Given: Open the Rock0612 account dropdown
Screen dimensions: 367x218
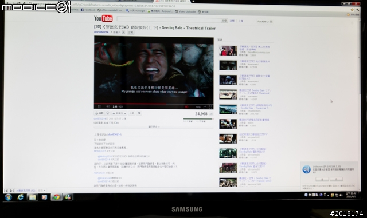Looking at the screenshot, I should pyautogui.click(x=265, y=22).
